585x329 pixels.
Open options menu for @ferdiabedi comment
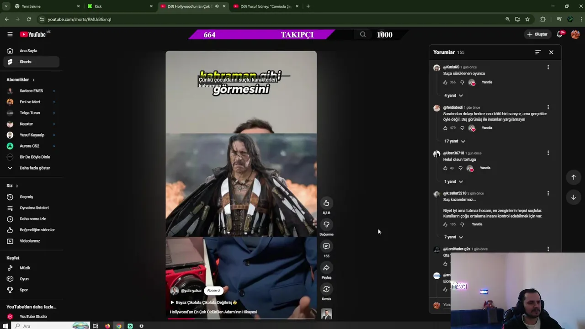(x=548, y=107)
